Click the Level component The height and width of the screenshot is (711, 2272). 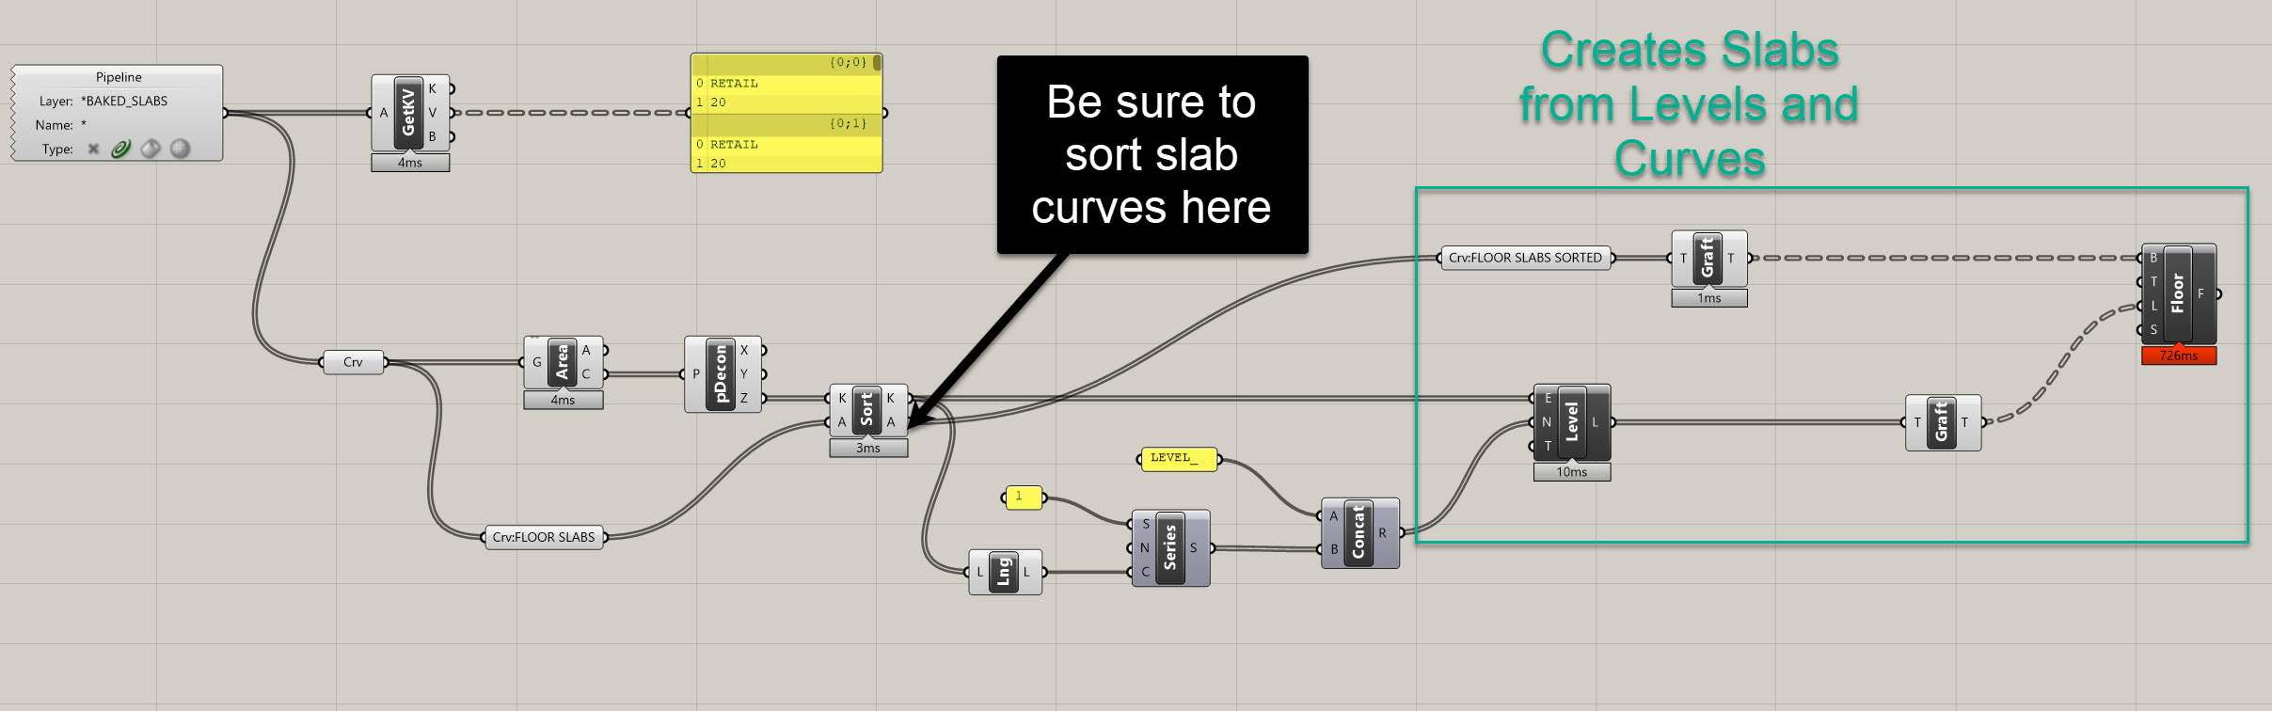pos(1571,422)
